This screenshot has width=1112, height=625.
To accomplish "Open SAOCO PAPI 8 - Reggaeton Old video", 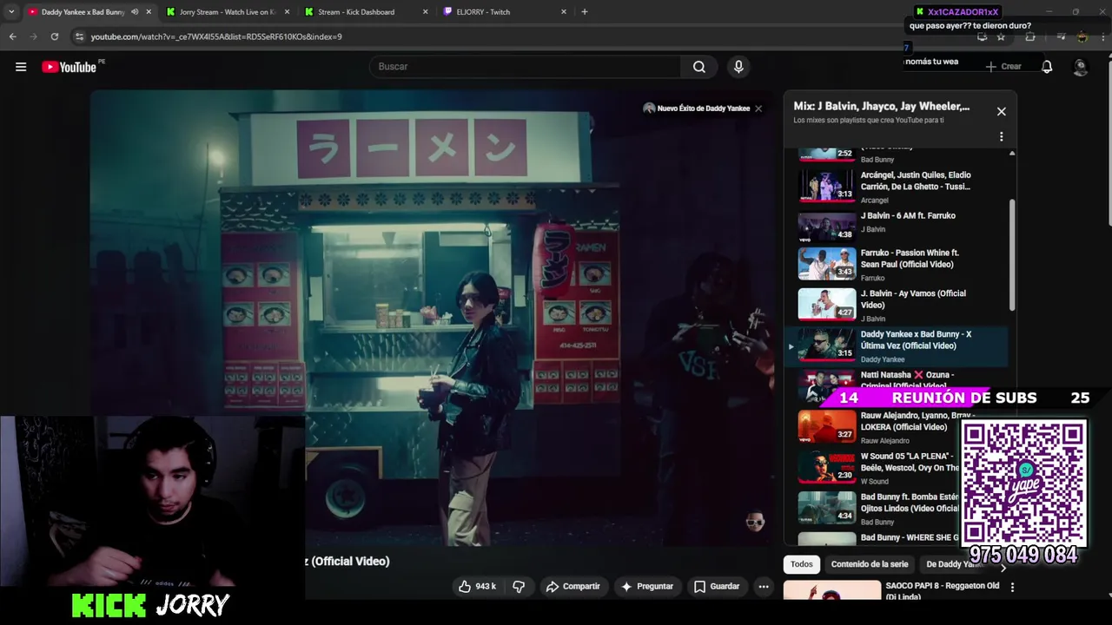I will [943, 591].
